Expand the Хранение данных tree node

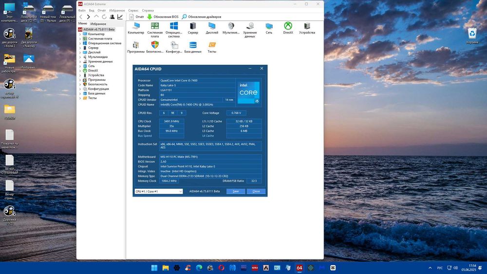[x=80, y=61]
